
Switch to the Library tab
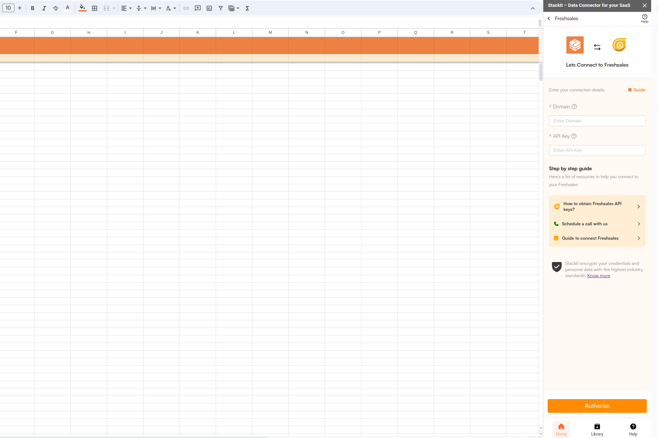coord(597,429)
